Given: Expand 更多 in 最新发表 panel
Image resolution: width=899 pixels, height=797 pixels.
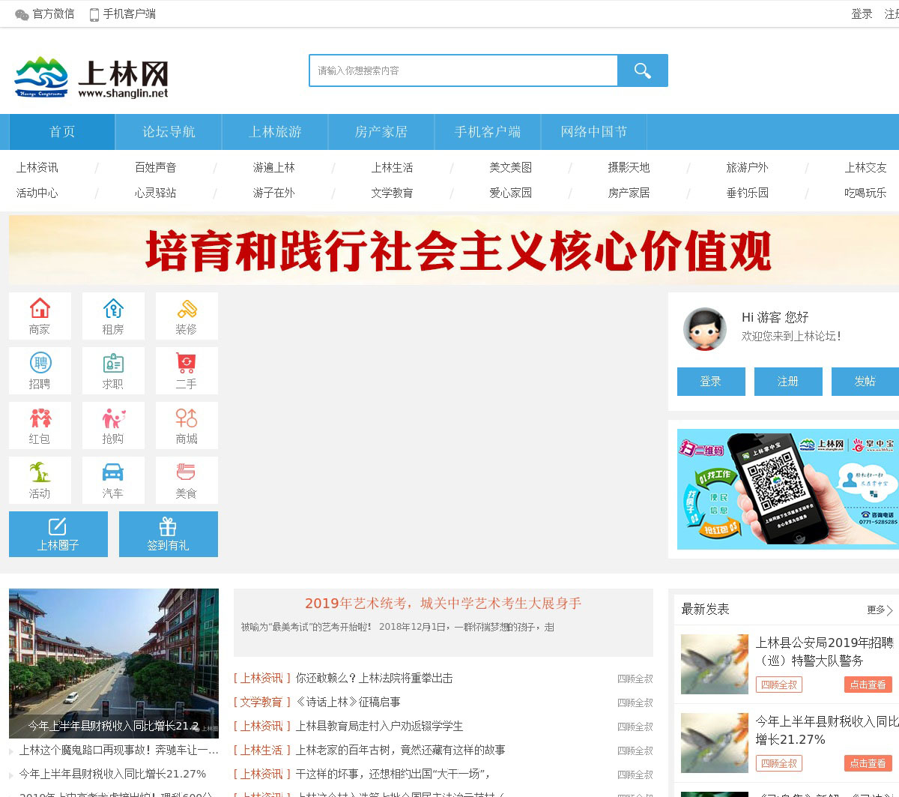Looking at the screenshot, I should pos(880,610).
